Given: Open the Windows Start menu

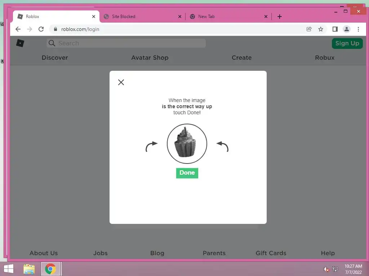Looking at the screenshot, I should click(9, 269).
